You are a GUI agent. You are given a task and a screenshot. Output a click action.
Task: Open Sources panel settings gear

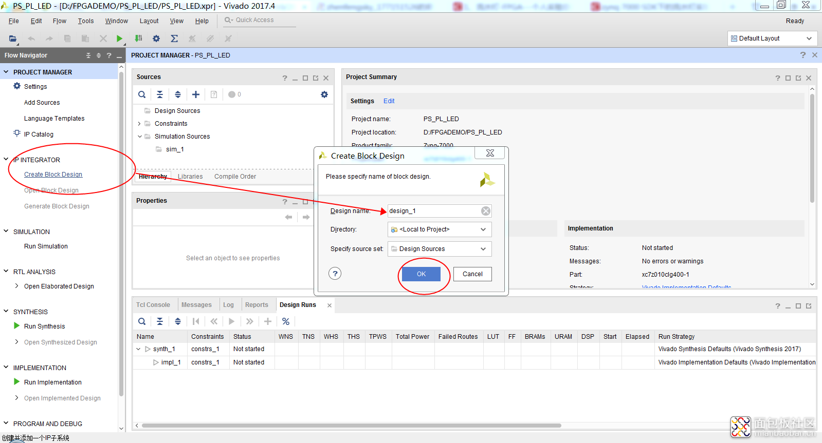(x=324, y=94)
